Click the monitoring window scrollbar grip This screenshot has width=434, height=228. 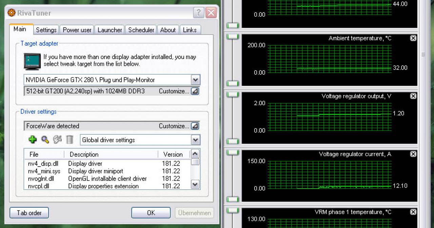(423, 54)
